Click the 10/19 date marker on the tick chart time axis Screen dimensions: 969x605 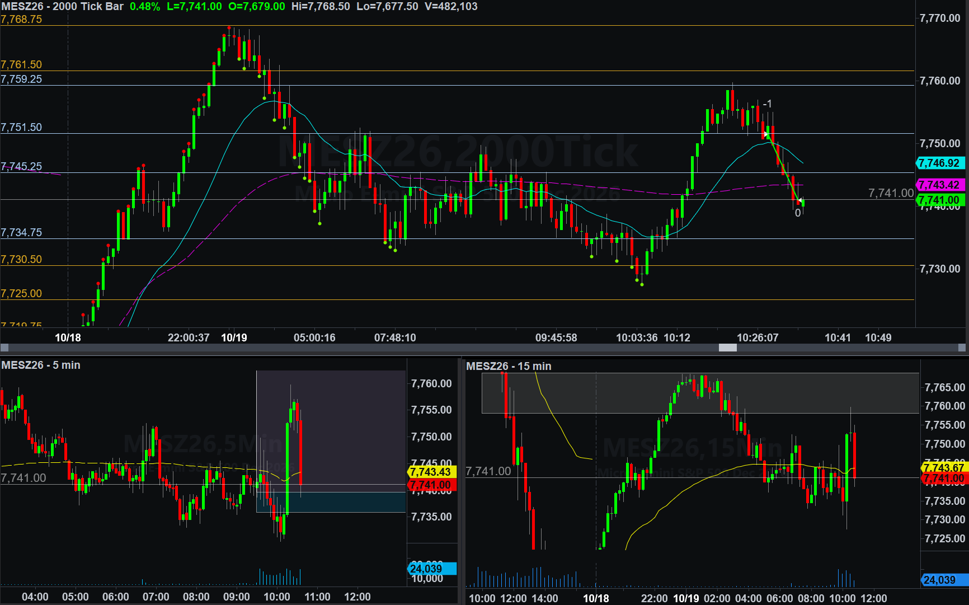point(234,337)
